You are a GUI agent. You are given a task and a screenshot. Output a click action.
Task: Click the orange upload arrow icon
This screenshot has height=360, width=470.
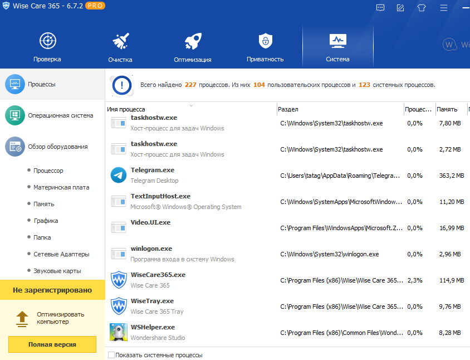click(x=22, y=319)
